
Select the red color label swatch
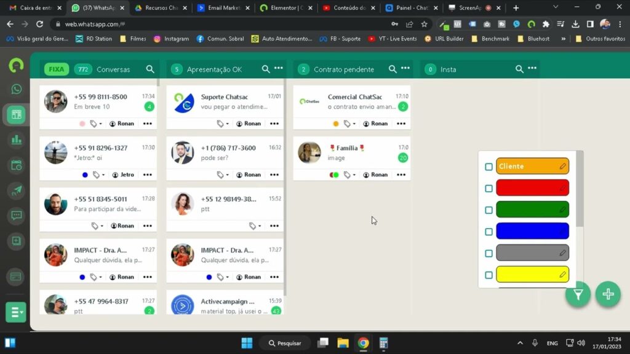(532, 188)
